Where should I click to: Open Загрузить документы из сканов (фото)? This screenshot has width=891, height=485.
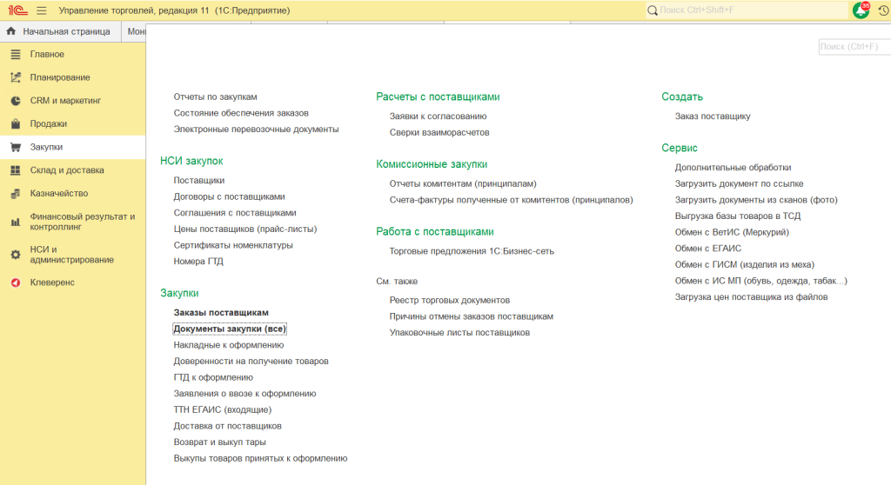point(756,200)
